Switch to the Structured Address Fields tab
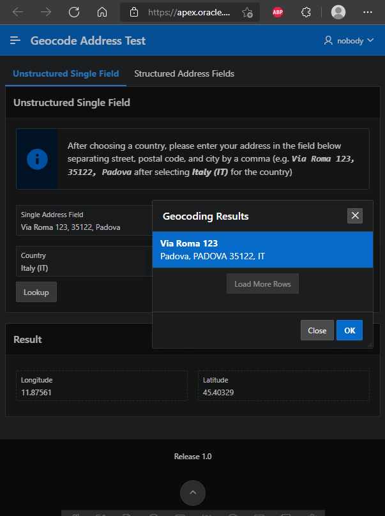 point(184,73)
